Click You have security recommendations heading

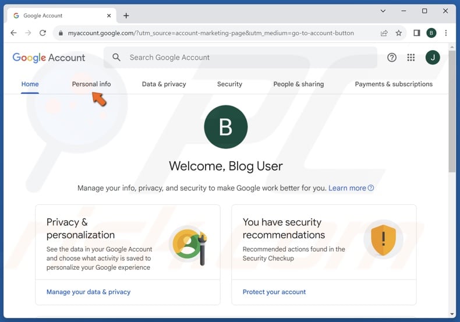pos(284,228)
